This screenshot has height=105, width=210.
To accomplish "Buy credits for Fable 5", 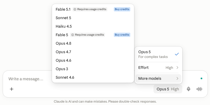I will pos(122,35).
